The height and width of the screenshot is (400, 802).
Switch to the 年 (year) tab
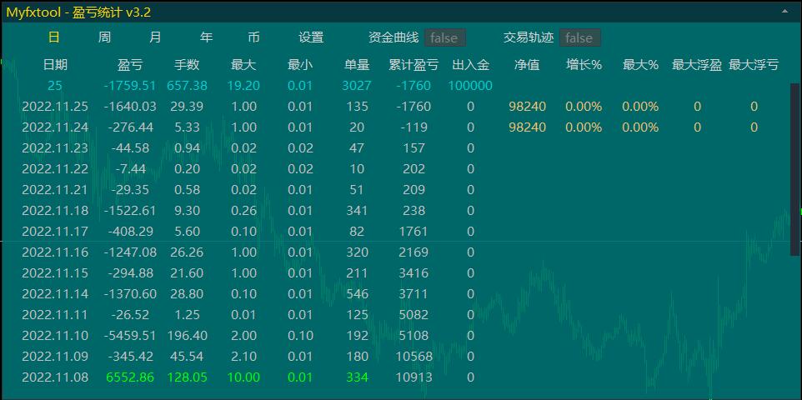click(x=206, y=37)
